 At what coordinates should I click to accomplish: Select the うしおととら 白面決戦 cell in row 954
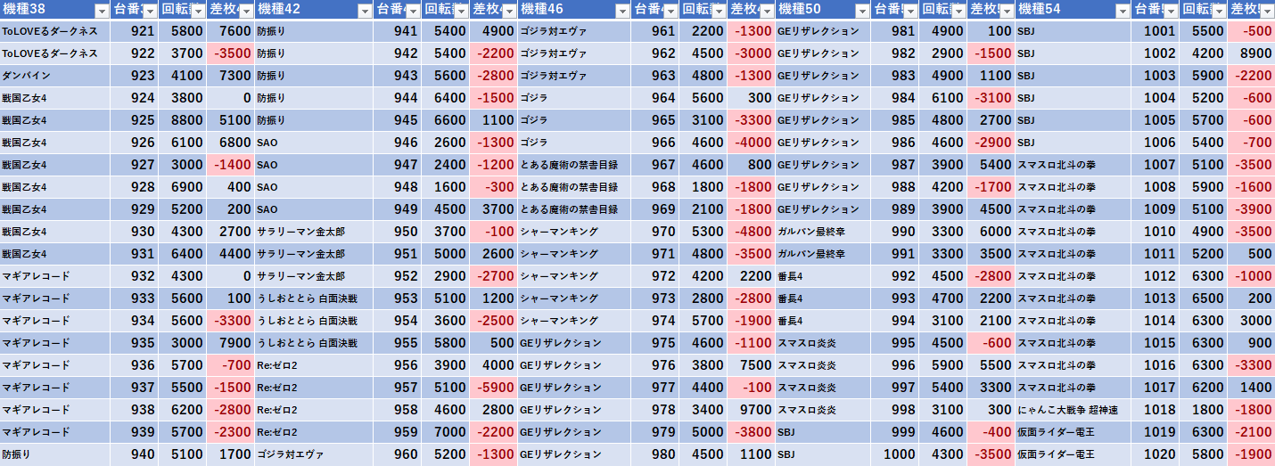tap(313, 321)
